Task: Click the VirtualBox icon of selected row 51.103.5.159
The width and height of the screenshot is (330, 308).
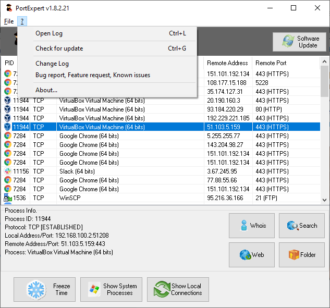Action: coord(8,127)
